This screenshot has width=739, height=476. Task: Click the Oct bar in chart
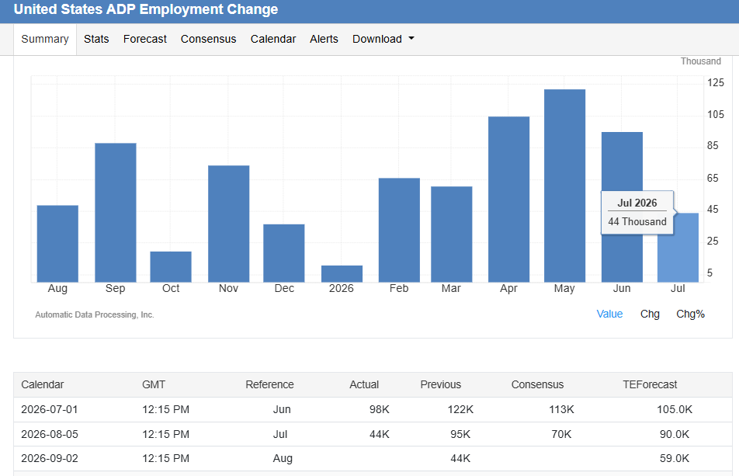[171, 267]
